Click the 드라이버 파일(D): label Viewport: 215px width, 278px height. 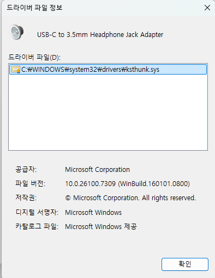point(34,58)
